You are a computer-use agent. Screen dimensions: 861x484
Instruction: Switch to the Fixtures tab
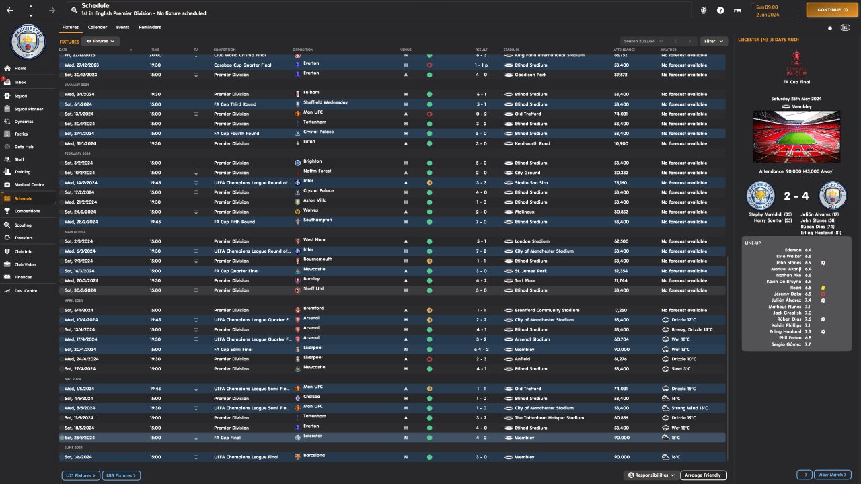pos(70,28)
